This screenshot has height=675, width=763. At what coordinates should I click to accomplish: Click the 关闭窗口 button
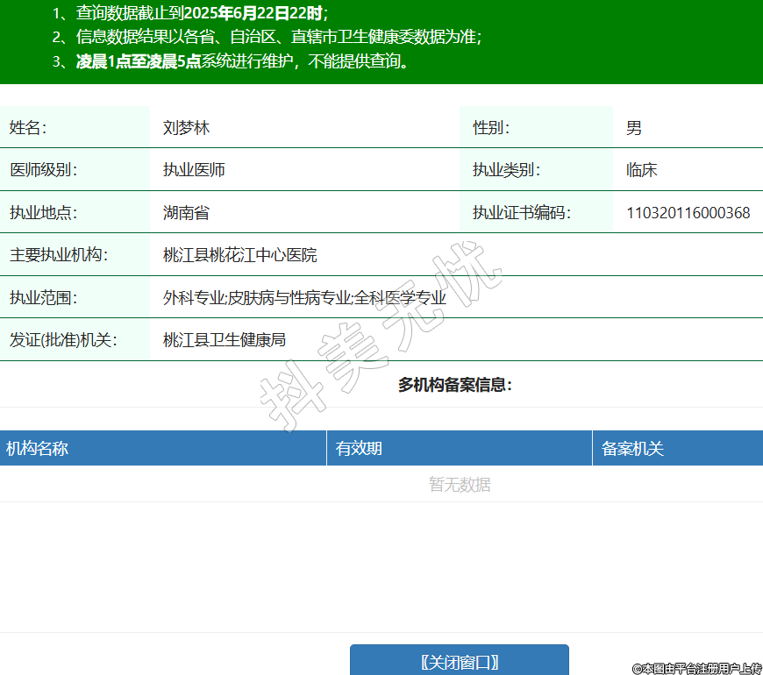[x=459, y=661]
